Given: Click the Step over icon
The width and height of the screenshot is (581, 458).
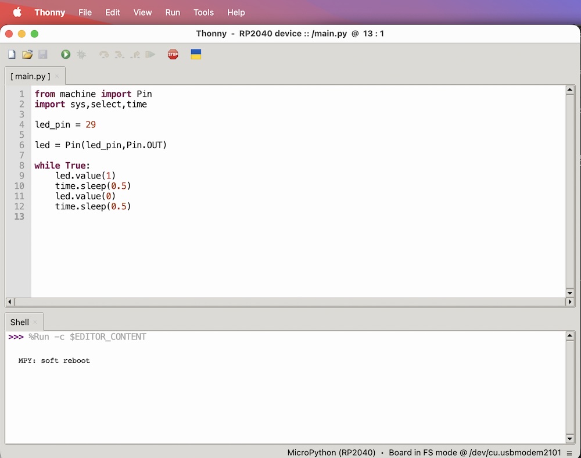Looking at the screenshot, I should (104, 55).
